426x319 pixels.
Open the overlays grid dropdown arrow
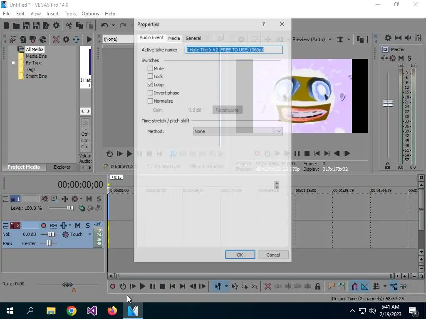pos(349,39)
